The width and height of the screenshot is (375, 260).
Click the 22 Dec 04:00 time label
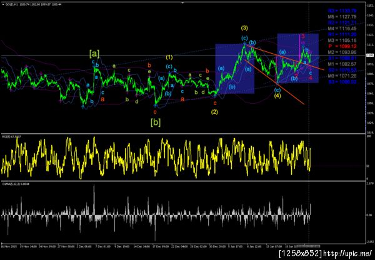(180, 246)
